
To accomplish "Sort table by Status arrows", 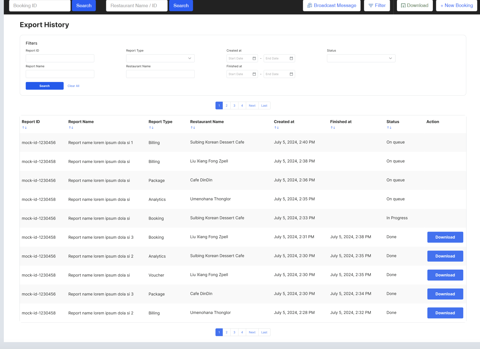I will point(389,128).
